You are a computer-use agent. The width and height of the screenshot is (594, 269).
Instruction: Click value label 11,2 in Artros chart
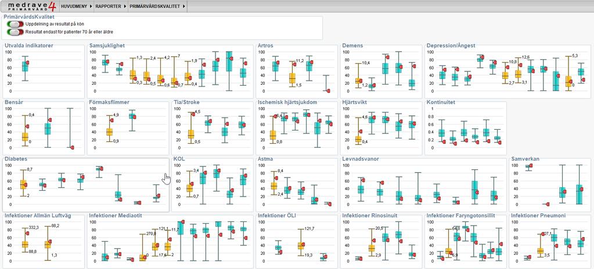pyautogui.click(x=300, y=60)
